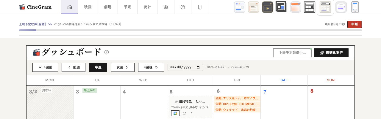Viewport: 381px width, 119px height.
Task: Click the TUE column header
Action: [96, 80]
